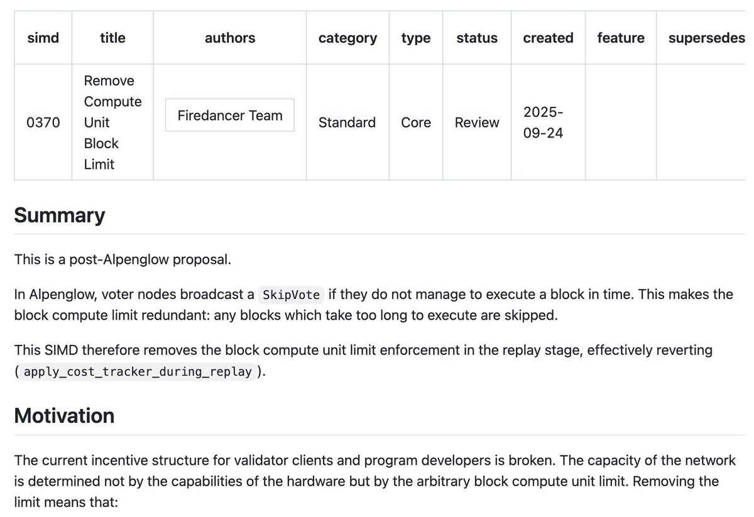Click the simd column header
The height and width of the screenshot is (517, 754).
coord(43,38)
